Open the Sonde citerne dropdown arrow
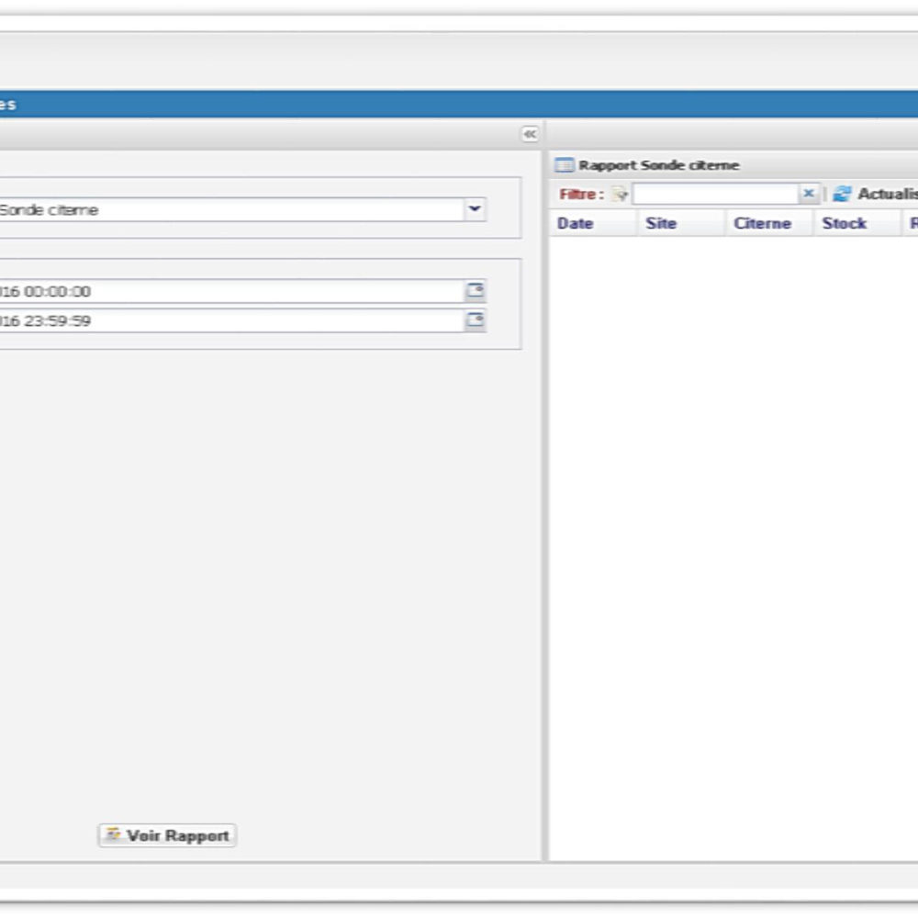 [x=475, y=209]
